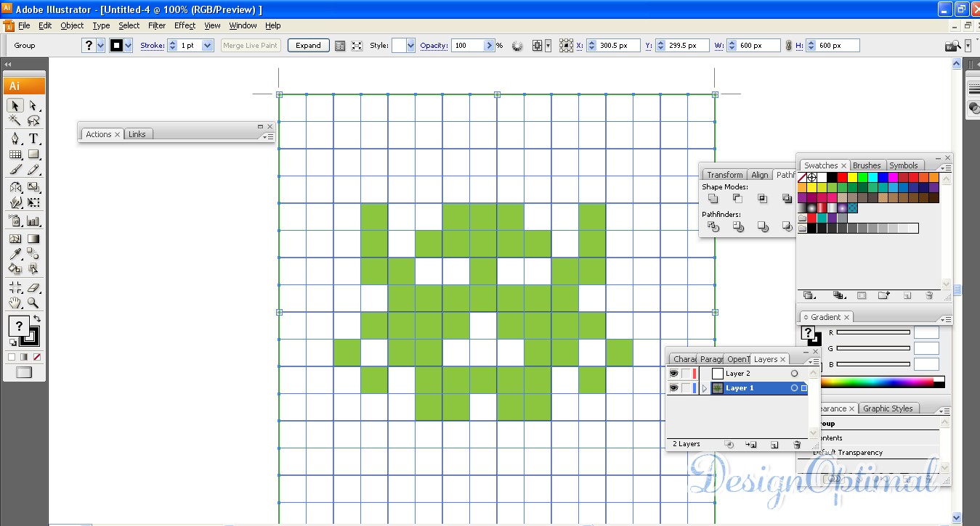Image resolution: width=980 pixels, height=526 pixels.
Task: Select the Live Paint Bucket tool
Action: click(15, 268)
